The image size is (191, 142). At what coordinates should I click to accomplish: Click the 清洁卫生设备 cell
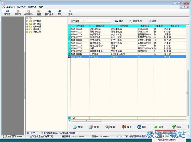pyautogui.click(x=100, y=45)
